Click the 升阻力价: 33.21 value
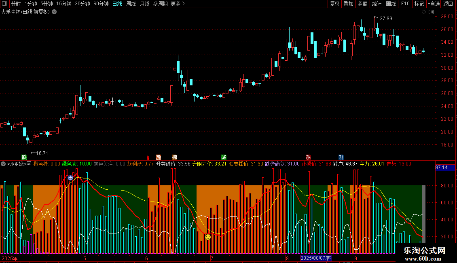The width and height of the screenshot is (457, 263). point(209,164)
